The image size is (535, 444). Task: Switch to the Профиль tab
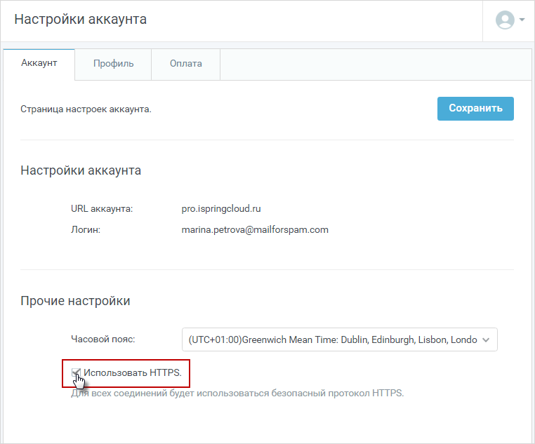(x=113, y=64)
